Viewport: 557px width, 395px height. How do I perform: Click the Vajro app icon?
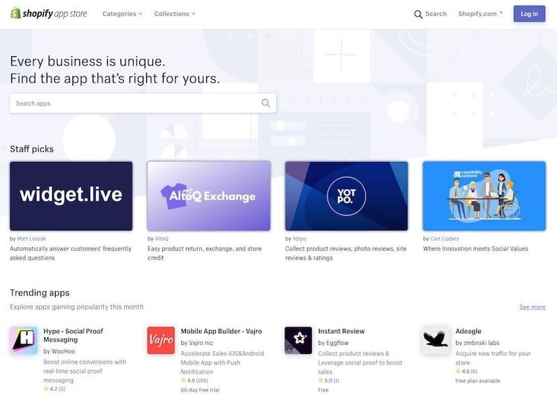tap(161, 340)
